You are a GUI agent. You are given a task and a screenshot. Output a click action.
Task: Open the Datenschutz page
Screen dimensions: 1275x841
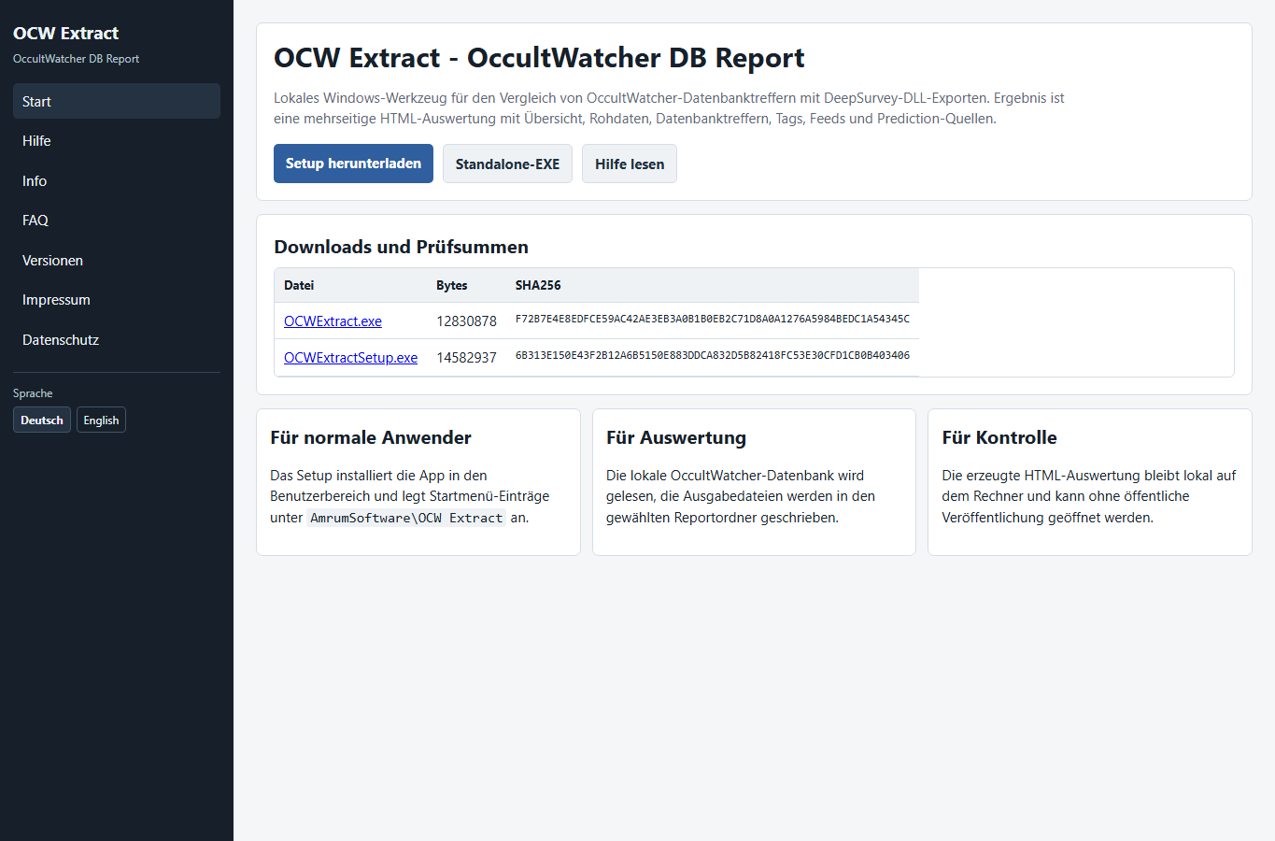tap(117, 340)
